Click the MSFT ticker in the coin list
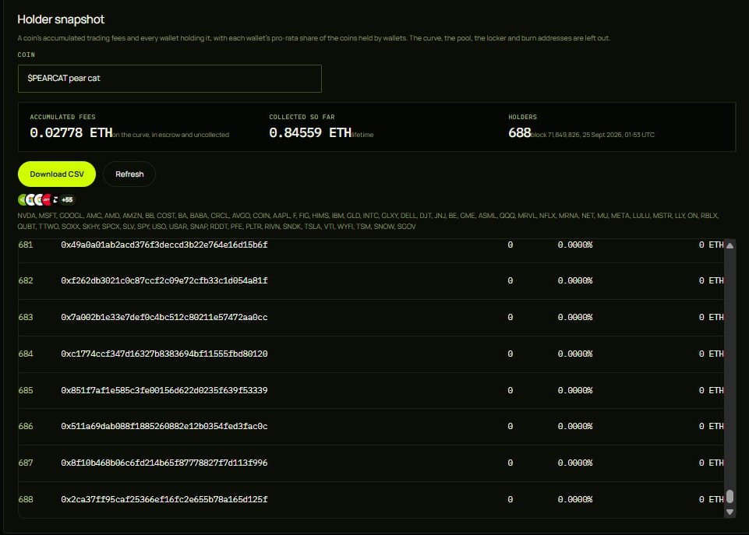This screenshot has height=535, width=749. pyautogui.click(x=48, y=216)
